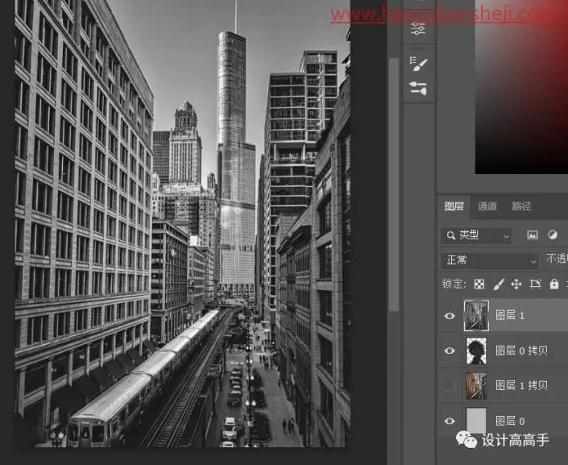Lock layer position move icon
Viewport: 568px width, 465px height.
click(516, 284)
